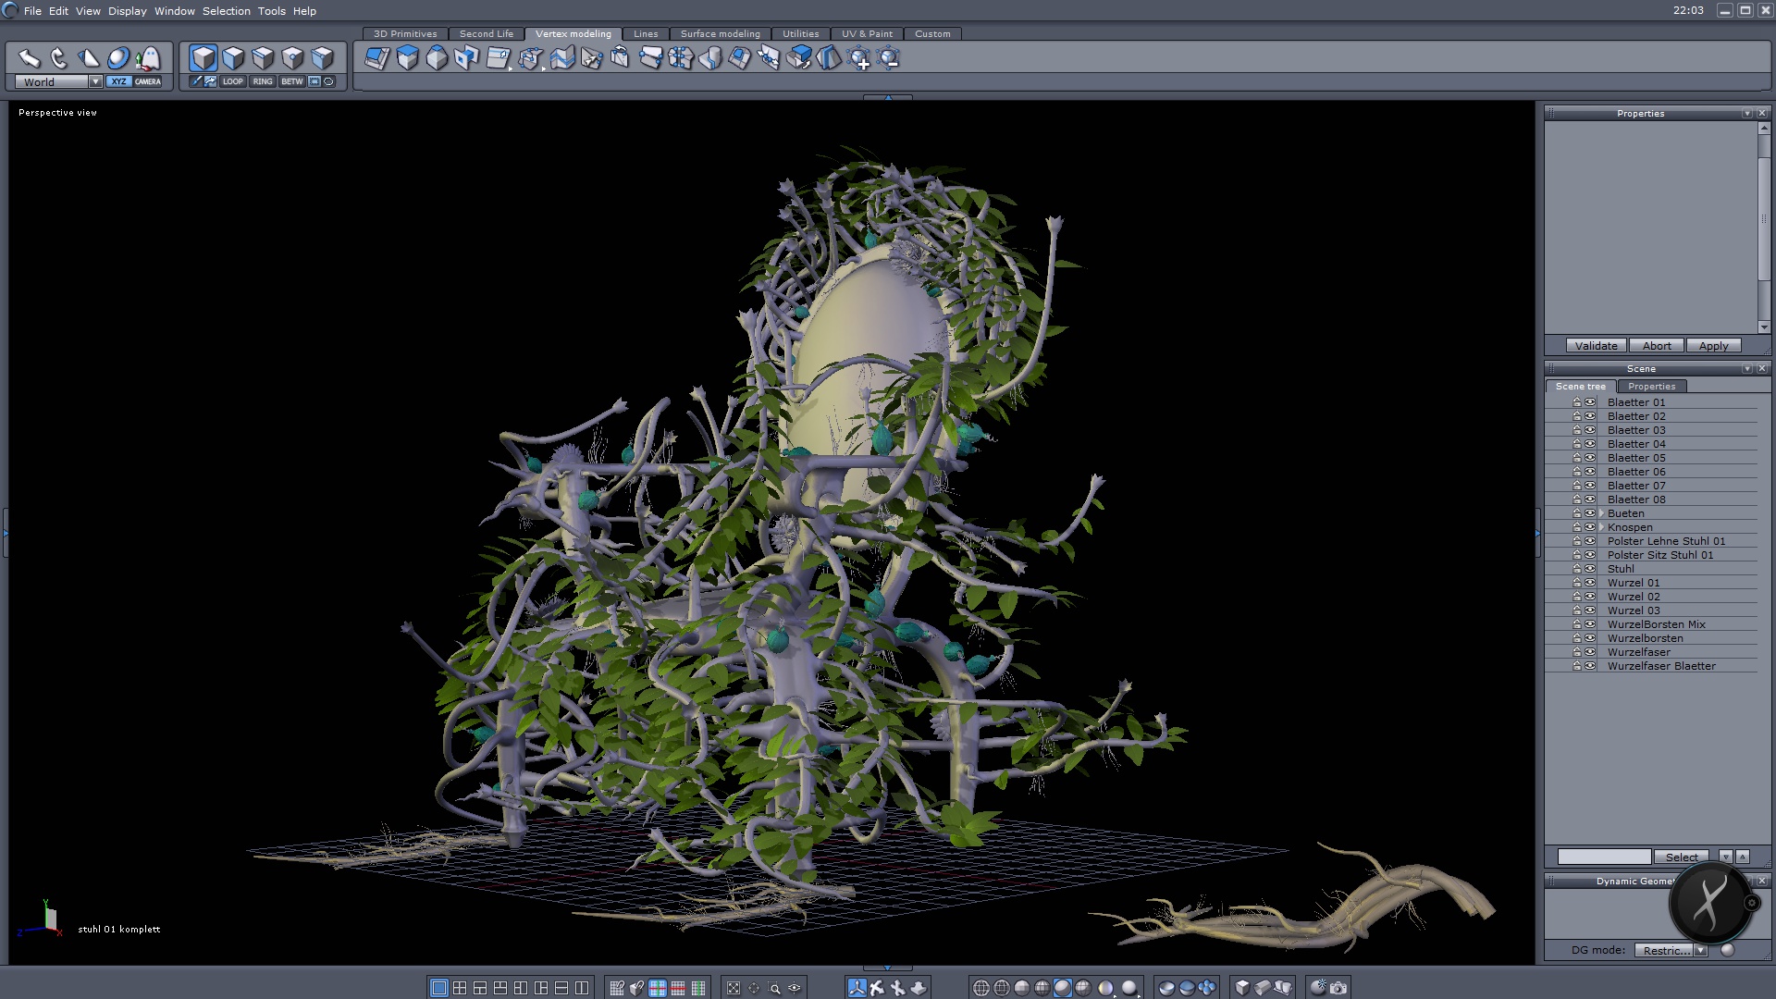Click the LOOP selection button

[232, 81]
